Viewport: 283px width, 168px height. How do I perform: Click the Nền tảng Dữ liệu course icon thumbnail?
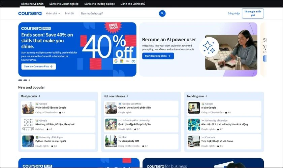click(x=28, y=125)
